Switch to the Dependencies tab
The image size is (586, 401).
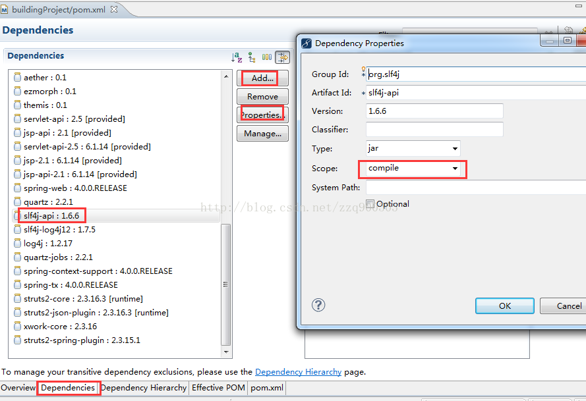[68, 388]
